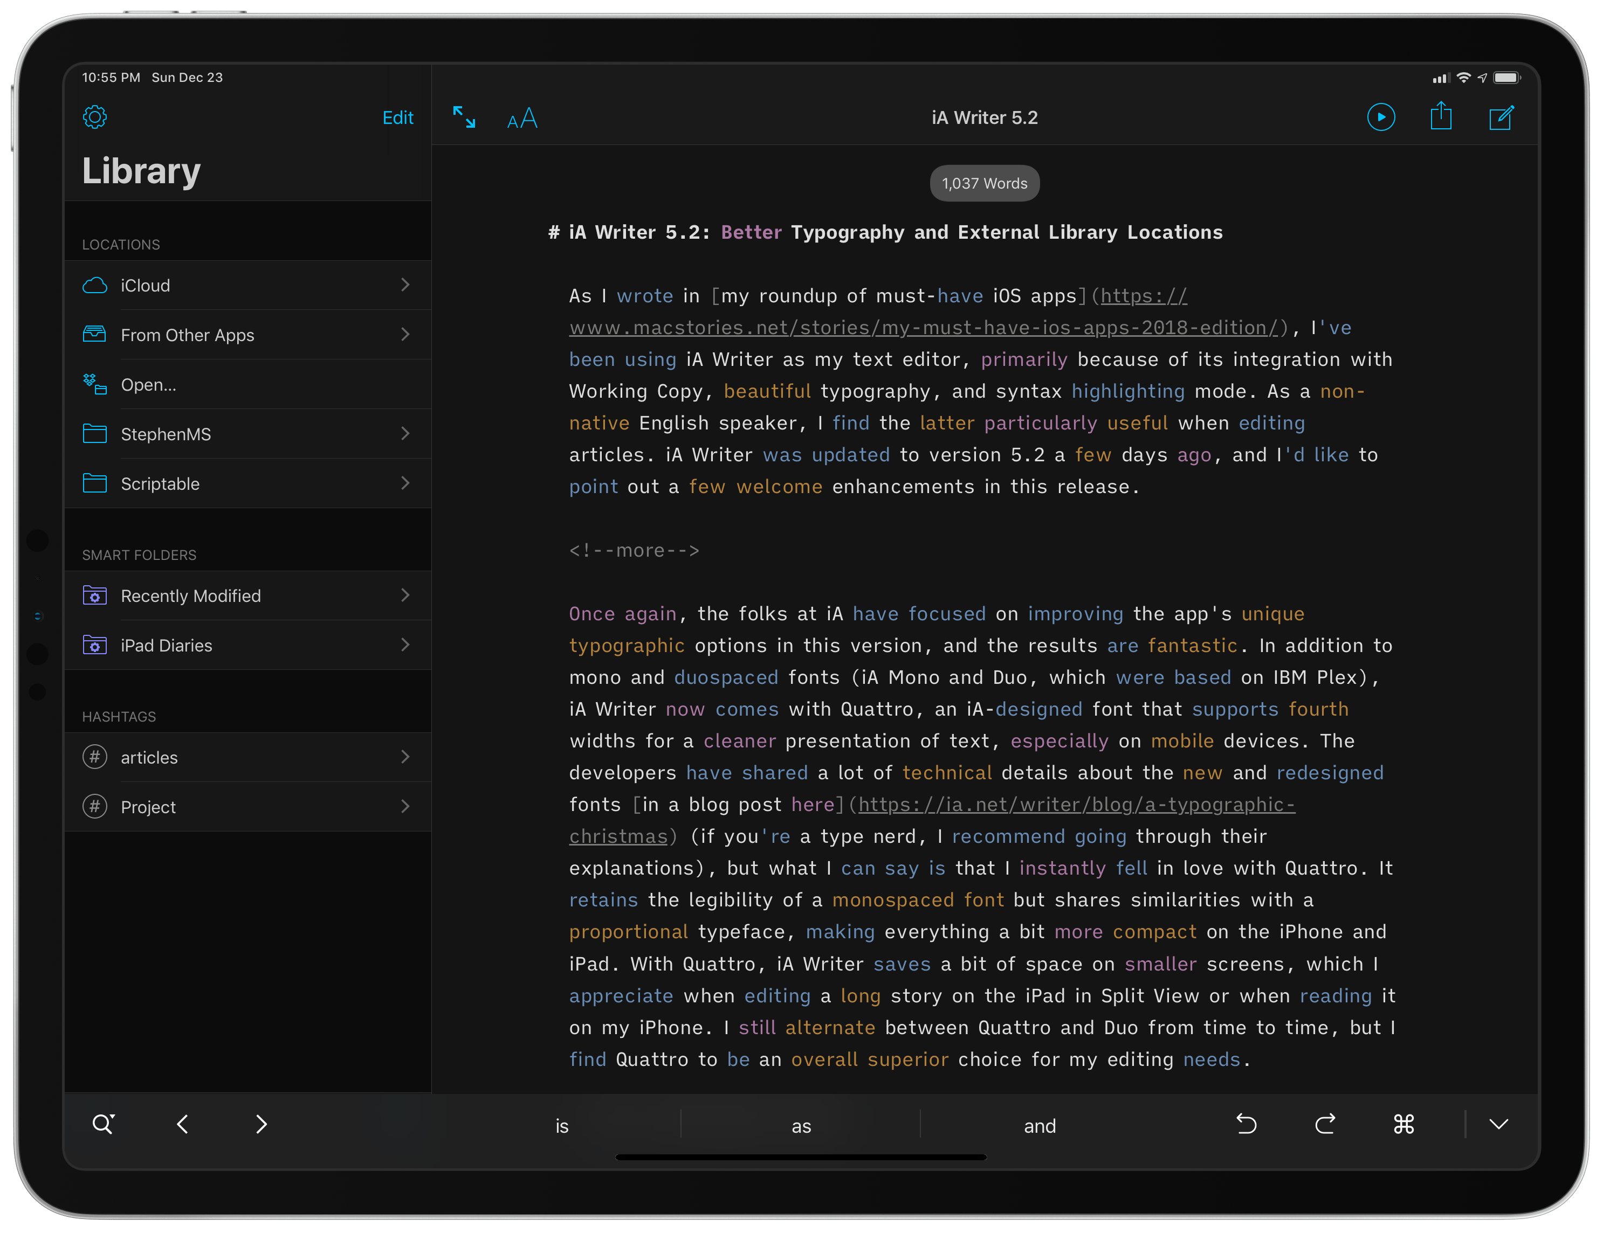Toggle the focus/fullscreen mode icon
The height and width of the screenshot is (1233, 1603).
(x=464, y=119)
